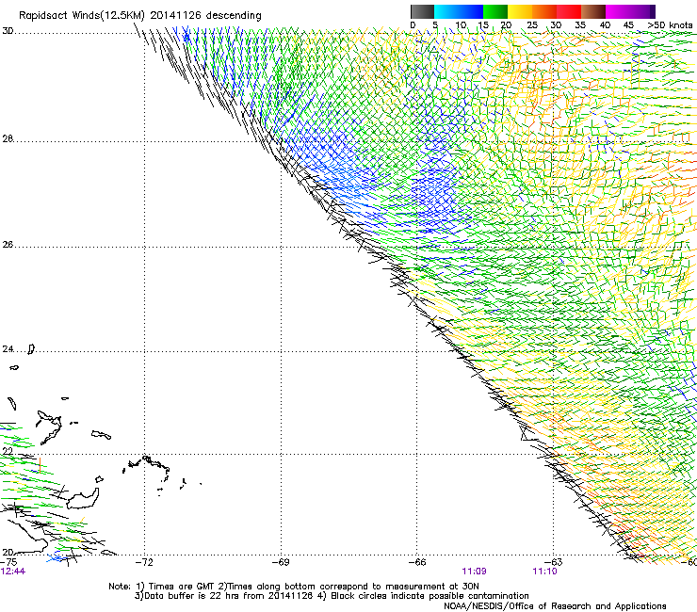Click the latitude label 24
697x612 pixels.
pyautogui.click(x=8, y=349)
